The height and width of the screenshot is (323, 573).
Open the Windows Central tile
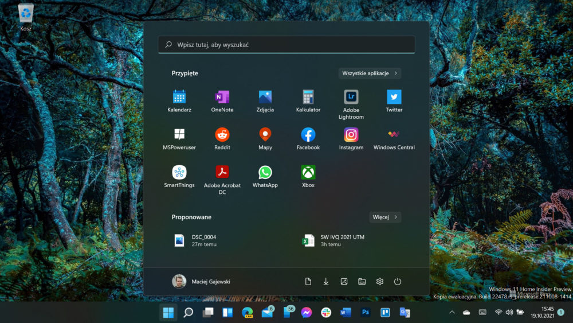[394, 139]
